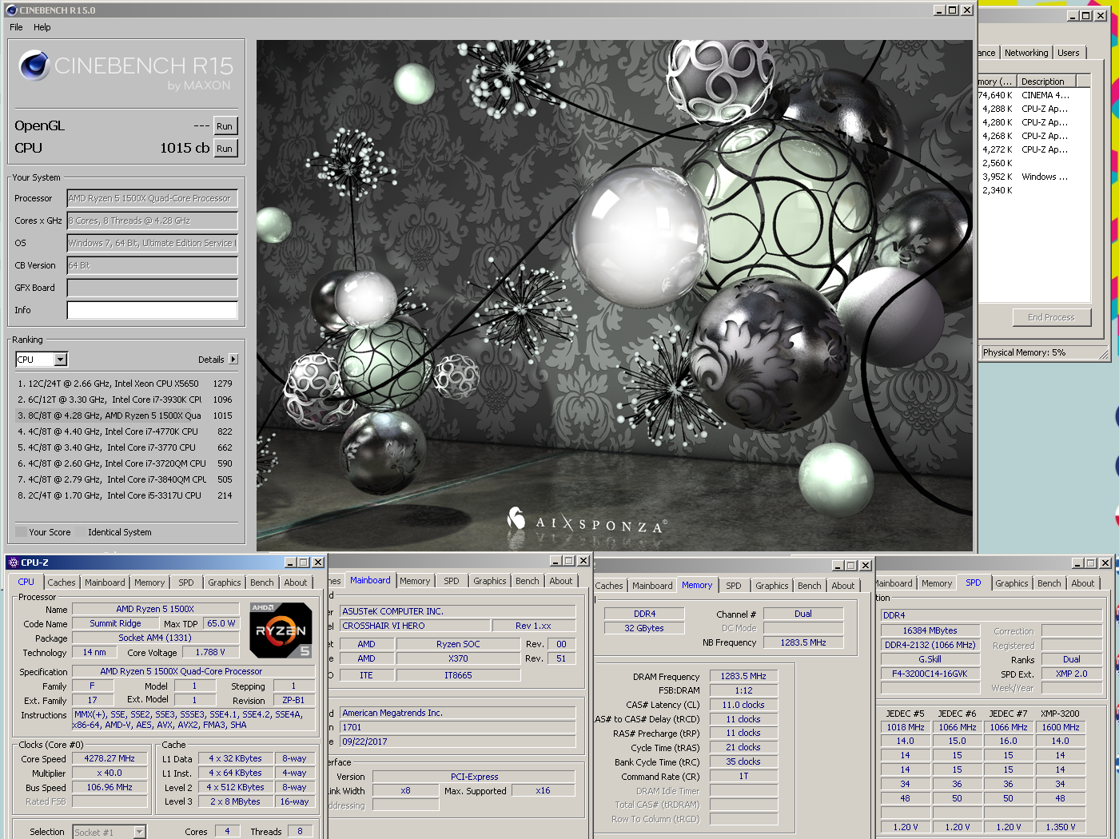1119x839 pixels.
Task: Select ranking row Intel Xeon CPU X5650
Action: pyautogui.click(x=125, y=384)
